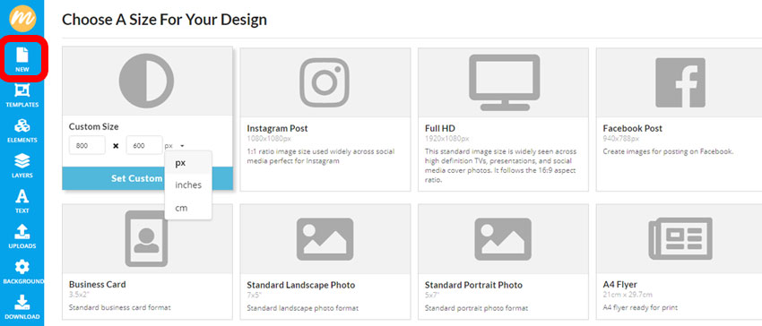Pick the Facebook Post size card
762x326 pixels.
pyautogui.click(x=680, y=119)
